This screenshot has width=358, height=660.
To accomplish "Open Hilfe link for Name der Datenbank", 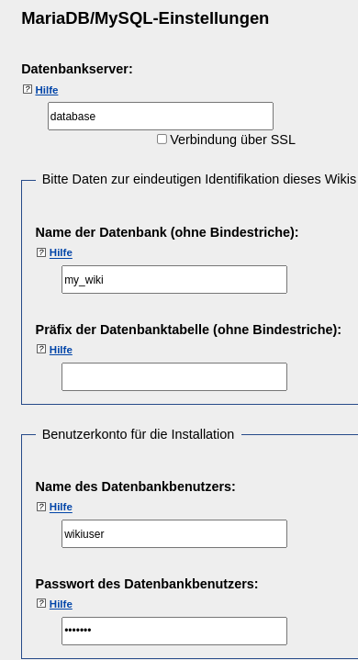I will [61, 252].
